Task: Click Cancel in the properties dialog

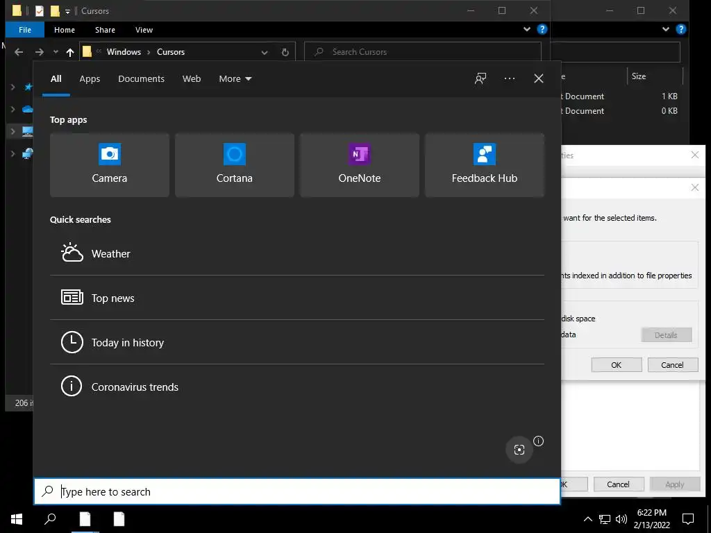Action: (x=618, y=484)
